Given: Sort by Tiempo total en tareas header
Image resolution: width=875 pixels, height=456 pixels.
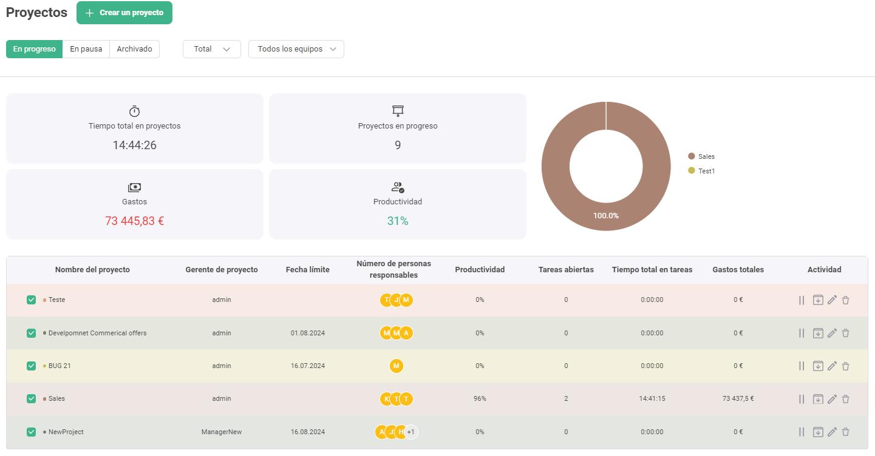Looking at the screenshot, I should click(652, 270).
